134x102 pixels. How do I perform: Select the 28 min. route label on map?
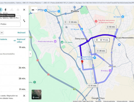pyautogui.click(x=101, y=51)
